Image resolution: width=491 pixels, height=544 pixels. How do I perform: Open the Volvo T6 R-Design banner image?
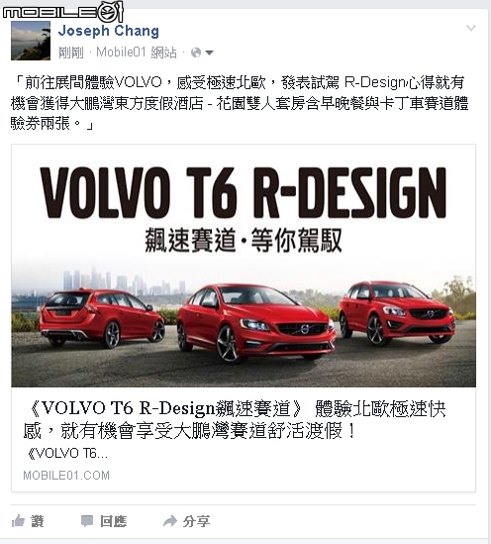pyautogui.click(x=244, y=266)
